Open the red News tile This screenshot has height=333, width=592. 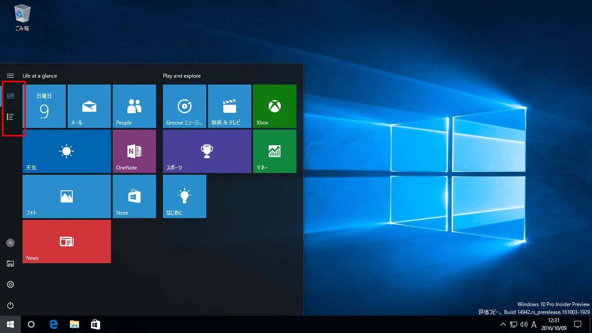click(67, 242)
